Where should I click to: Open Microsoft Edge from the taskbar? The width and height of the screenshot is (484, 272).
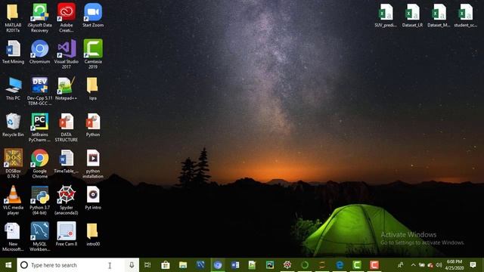(x=340, y=265)
